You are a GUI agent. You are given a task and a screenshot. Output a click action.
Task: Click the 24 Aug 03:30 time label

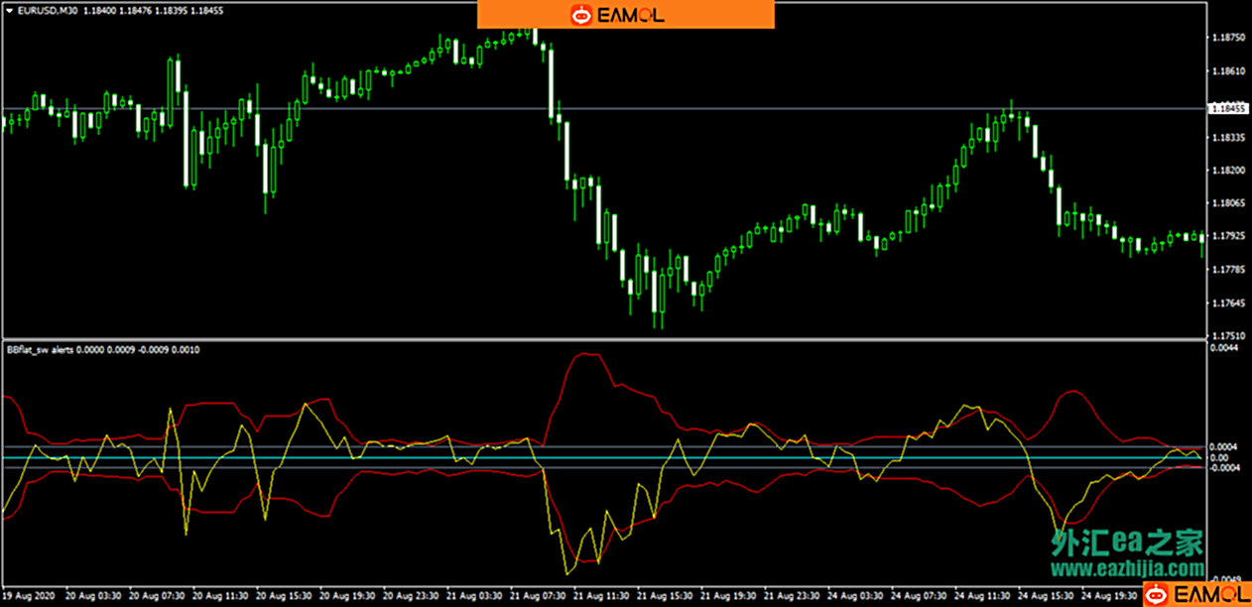coord(854,596)
